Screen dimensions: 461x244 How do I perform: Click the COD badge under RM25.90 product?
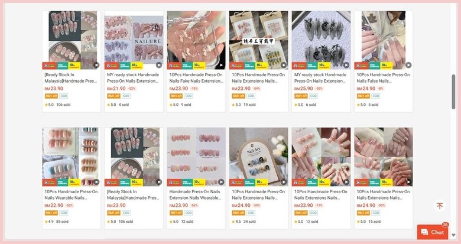(313, 96)
